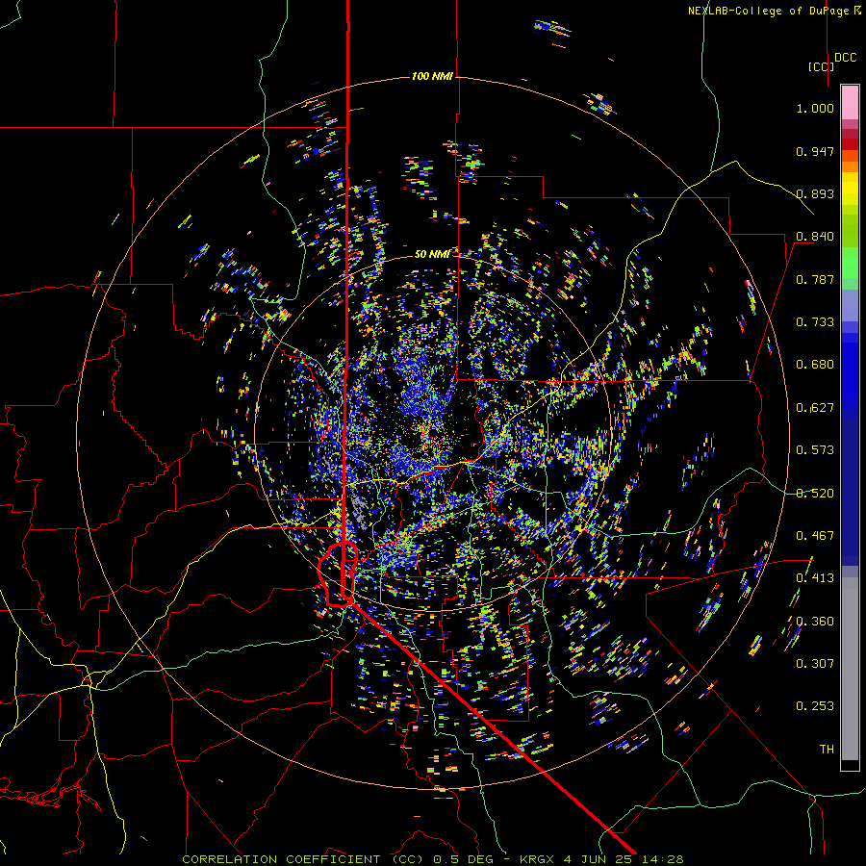The width and height of the screenshot is (866, 866).
Task: Click the 0.413 color scale value
Action: 815,578
